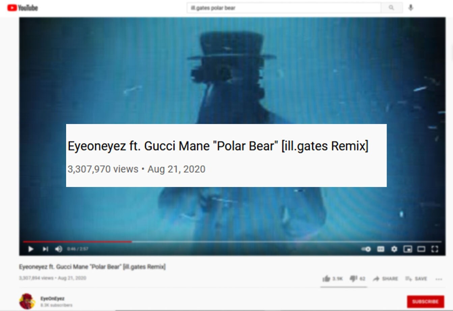Enable miniplayer mode

click(x=408, y=249)
